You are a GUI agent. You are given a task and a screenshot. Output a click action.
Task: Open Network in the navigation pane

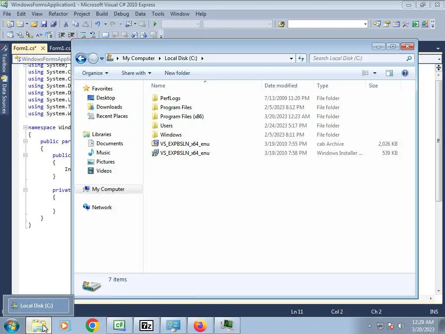point(102,207)
